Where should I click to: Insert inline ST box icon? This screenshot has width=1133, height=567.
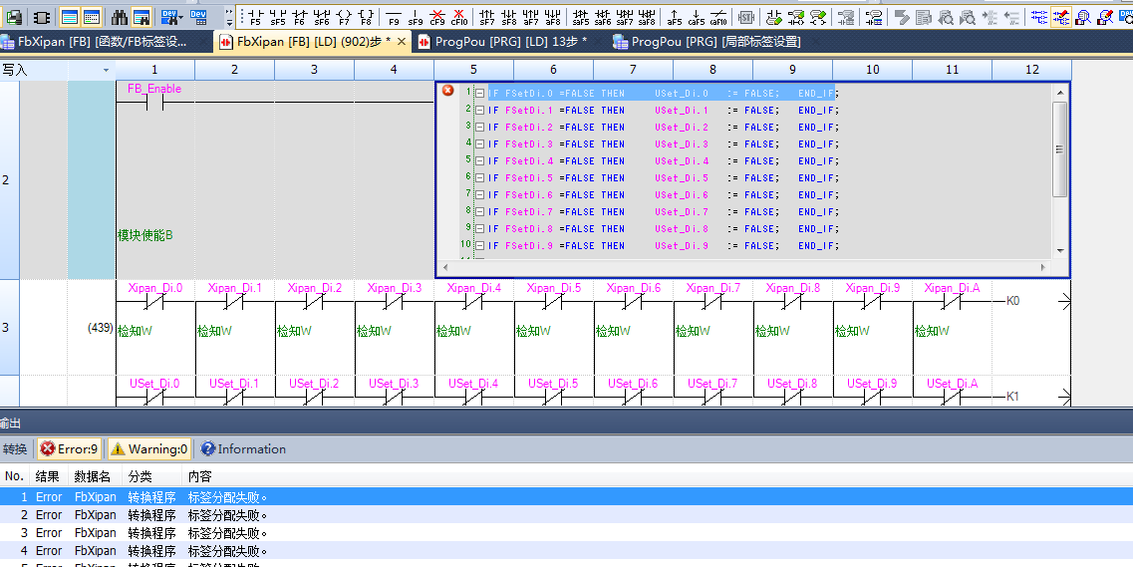(x=745, y=17)
